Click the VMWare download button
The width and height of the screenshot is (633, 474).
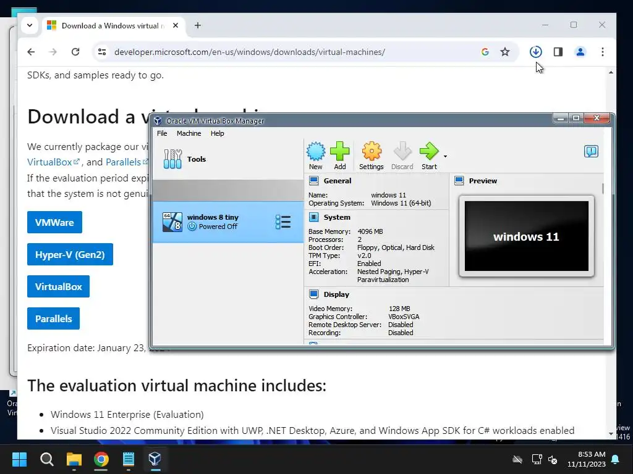[54, 222]
